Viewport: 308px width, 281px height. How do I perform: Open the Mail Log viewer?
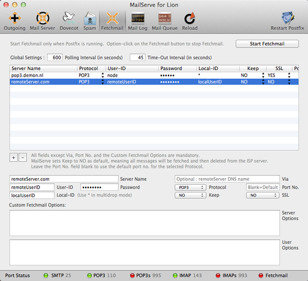[138, 18]
